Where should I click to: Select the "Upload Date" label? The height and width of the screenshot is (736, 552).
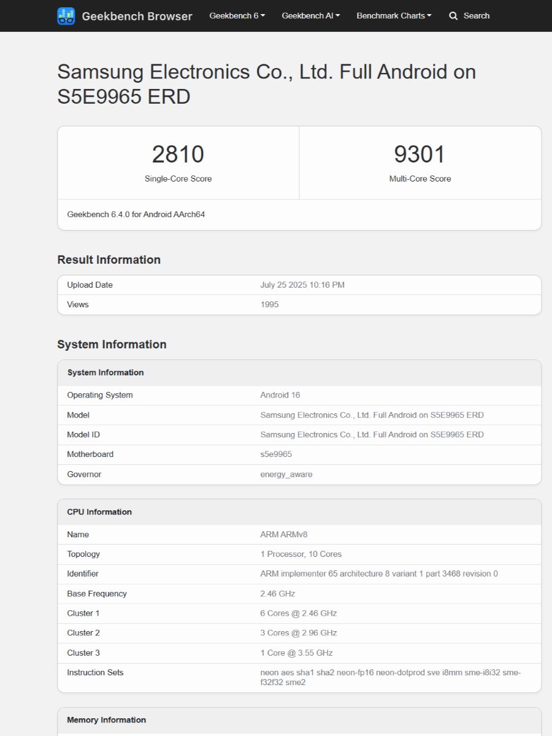tap(90, 285)
